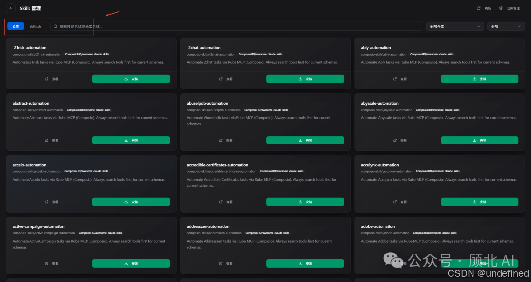Open 查看 link for accredible-certificates-automation
The image size is (531, 282).
(226, 202)
